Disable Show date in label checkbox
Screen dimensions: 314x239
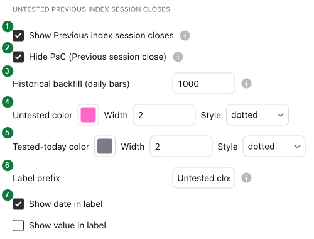pos(18,204)
